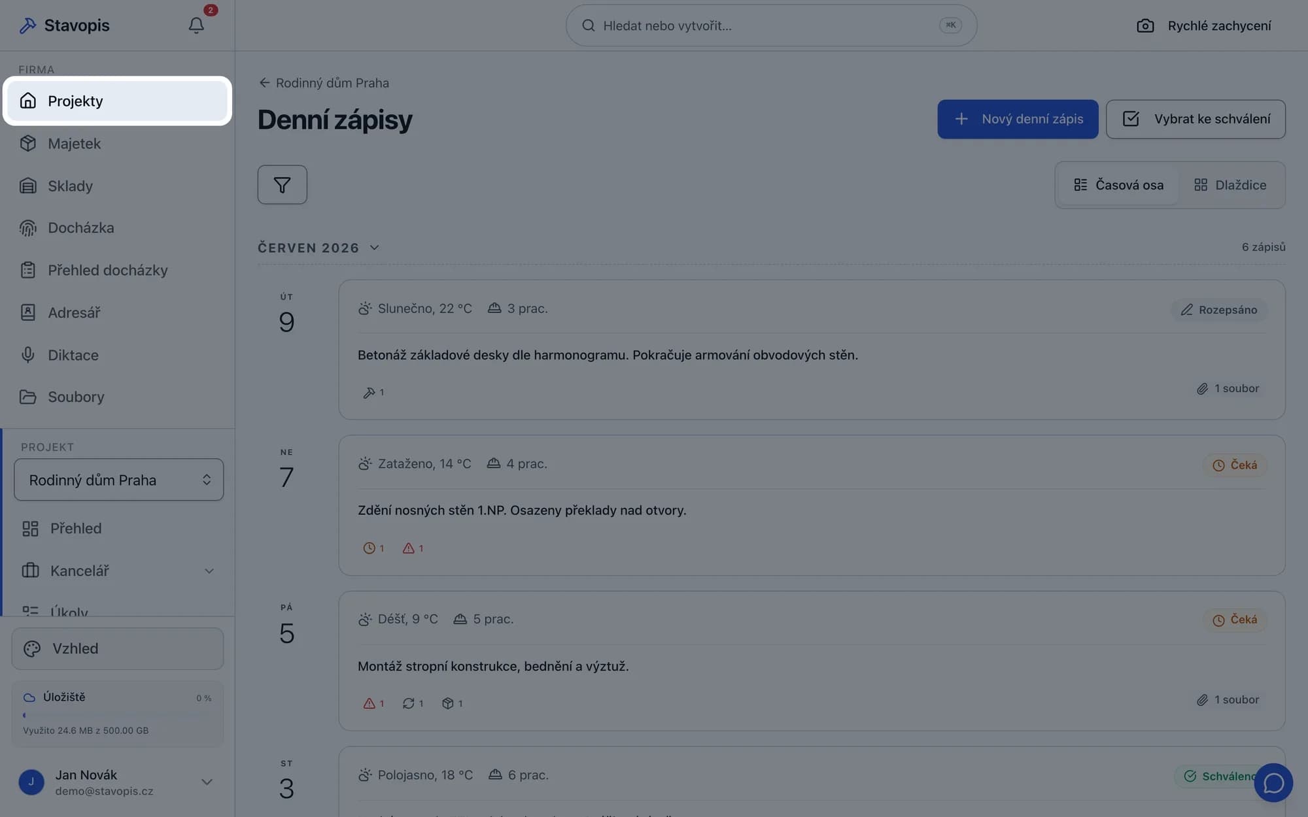The height and width of the screenshot is (817, 1308).
Task: Click the warning triangle on the June 5 entry
Action: pos(369,703)
